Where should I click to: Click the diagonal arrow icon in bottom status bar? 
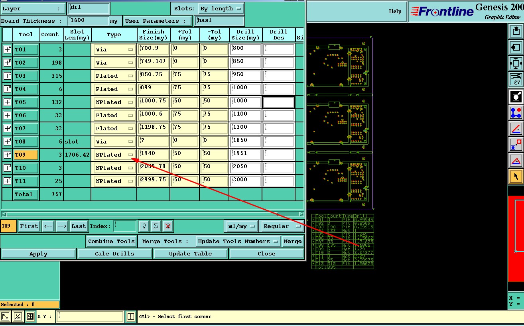pyautogui.click(x=6, y=317)
